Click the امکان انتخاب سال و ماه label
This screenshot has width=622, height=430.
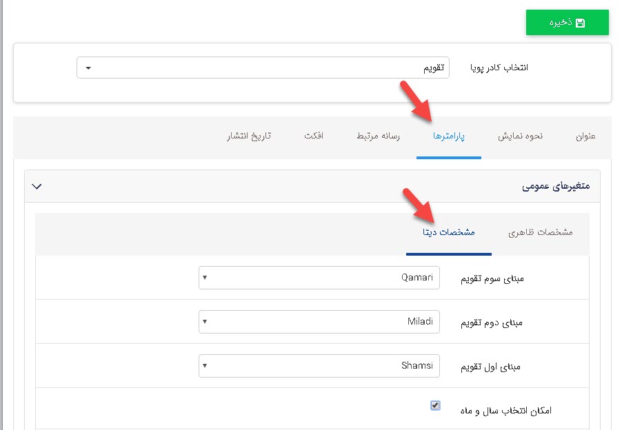505,411
